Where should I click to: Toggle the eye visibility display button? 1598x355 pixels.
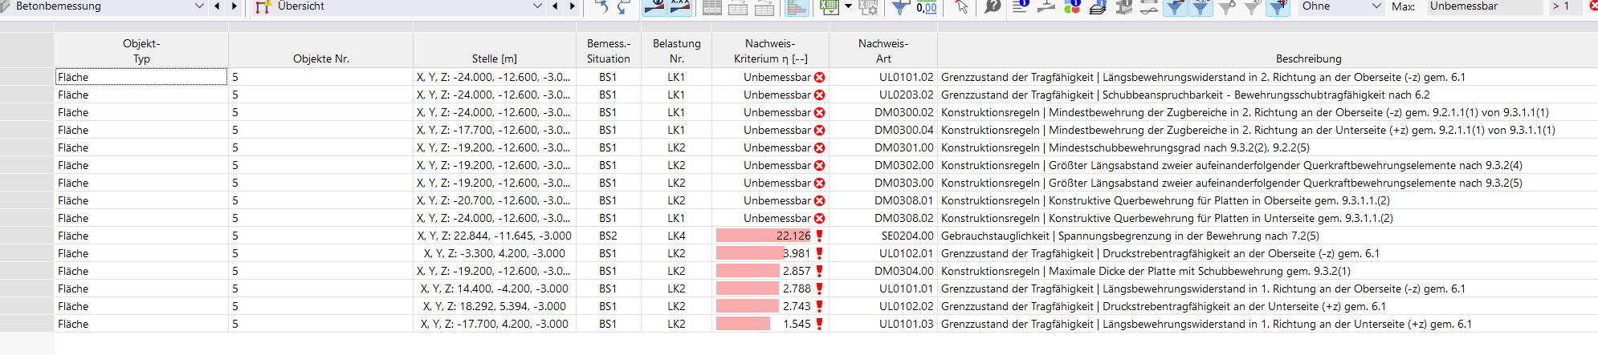click(x=654, y=7)
